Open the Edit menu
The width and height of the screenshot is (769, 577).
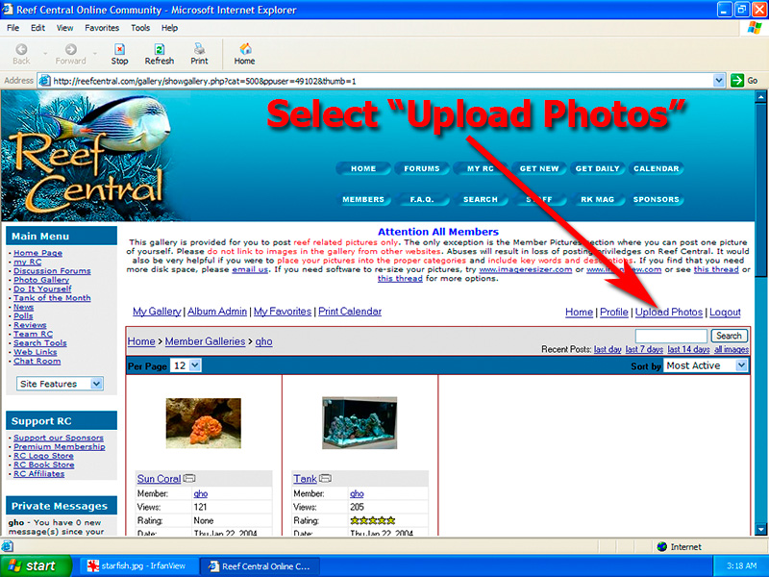pyautogui.click(x=37, y=28)
